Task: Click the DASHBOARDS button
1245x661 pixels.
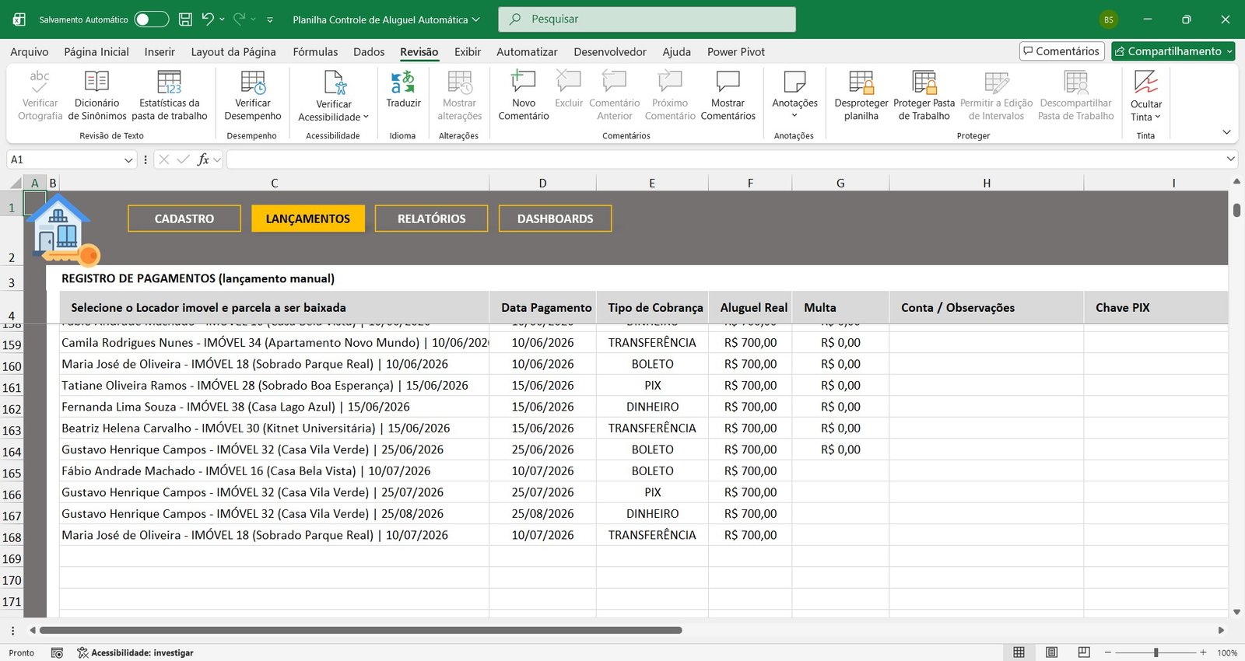Action: (556, 219)
